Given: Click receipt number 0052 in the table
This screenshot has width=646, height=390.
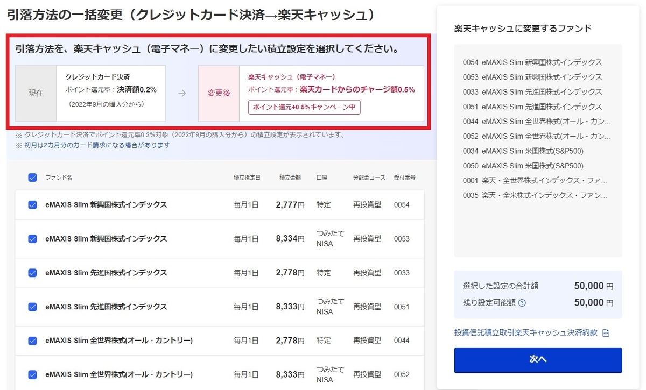Looking at the screenshot, I should pyautogui.click(x=402, y=374).
